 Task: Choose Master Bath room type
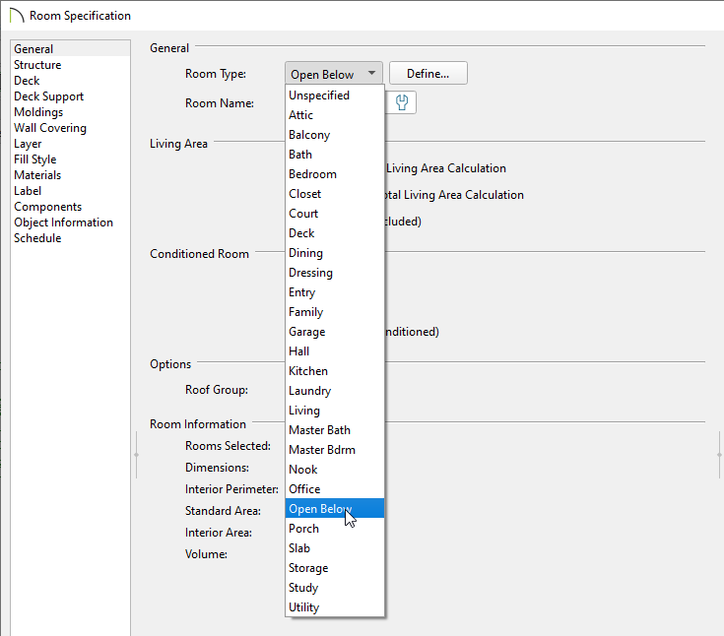[x=335, y=430]
